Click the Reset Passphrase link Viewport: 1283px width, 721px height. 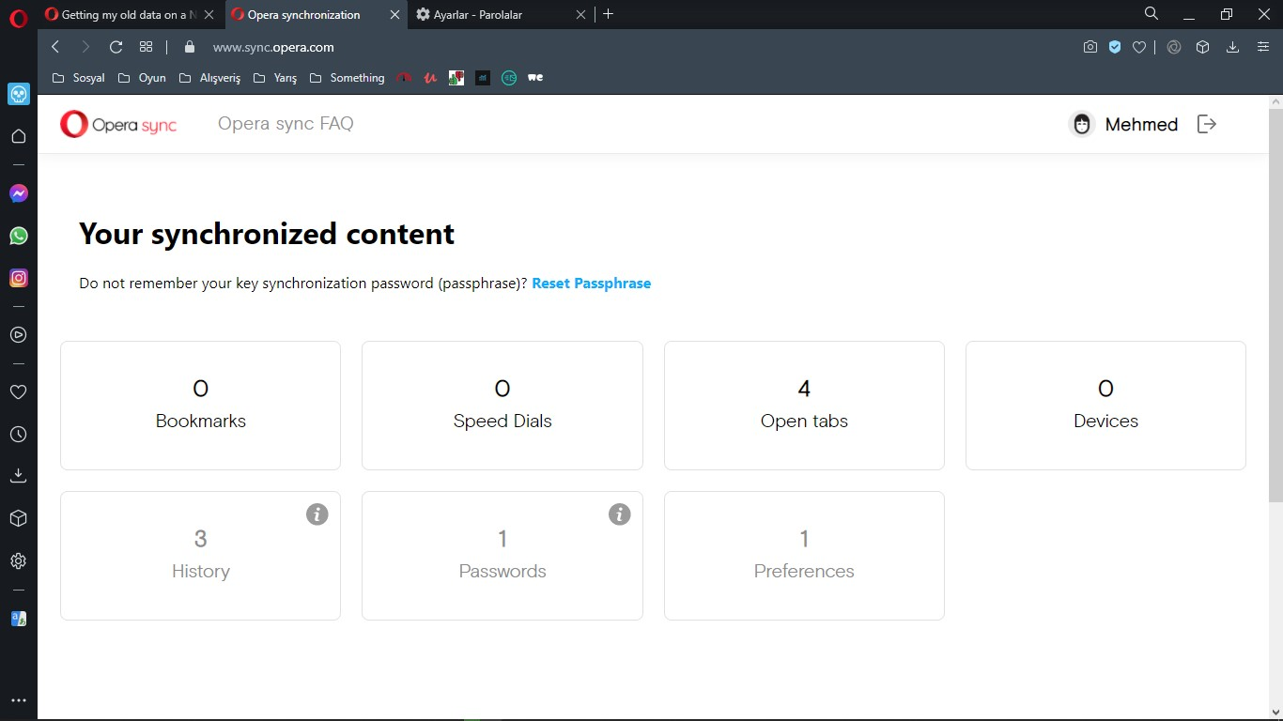[592, 284]
